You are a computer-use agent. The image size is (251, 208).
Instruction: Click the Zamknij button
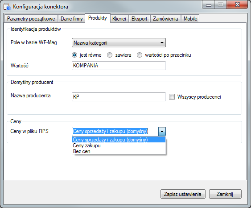click(x=225, y=194)
